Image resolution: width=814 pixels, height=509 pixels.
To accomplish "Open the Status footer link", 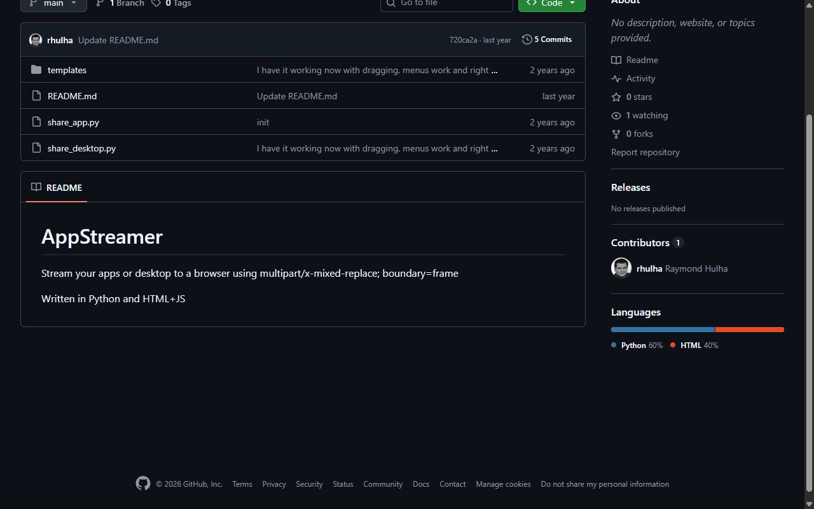I will pos(343,484).
